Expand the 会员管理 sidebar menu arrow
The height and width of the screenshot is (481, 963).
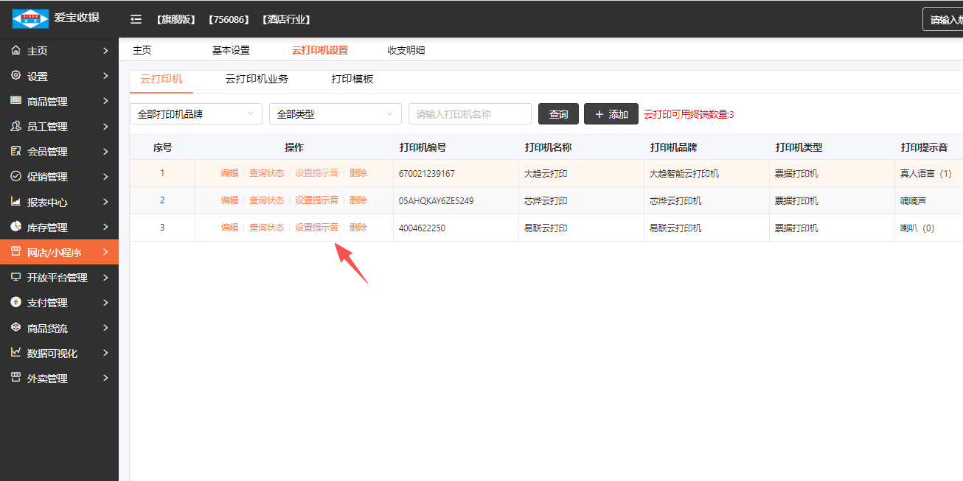coord(105,152)
